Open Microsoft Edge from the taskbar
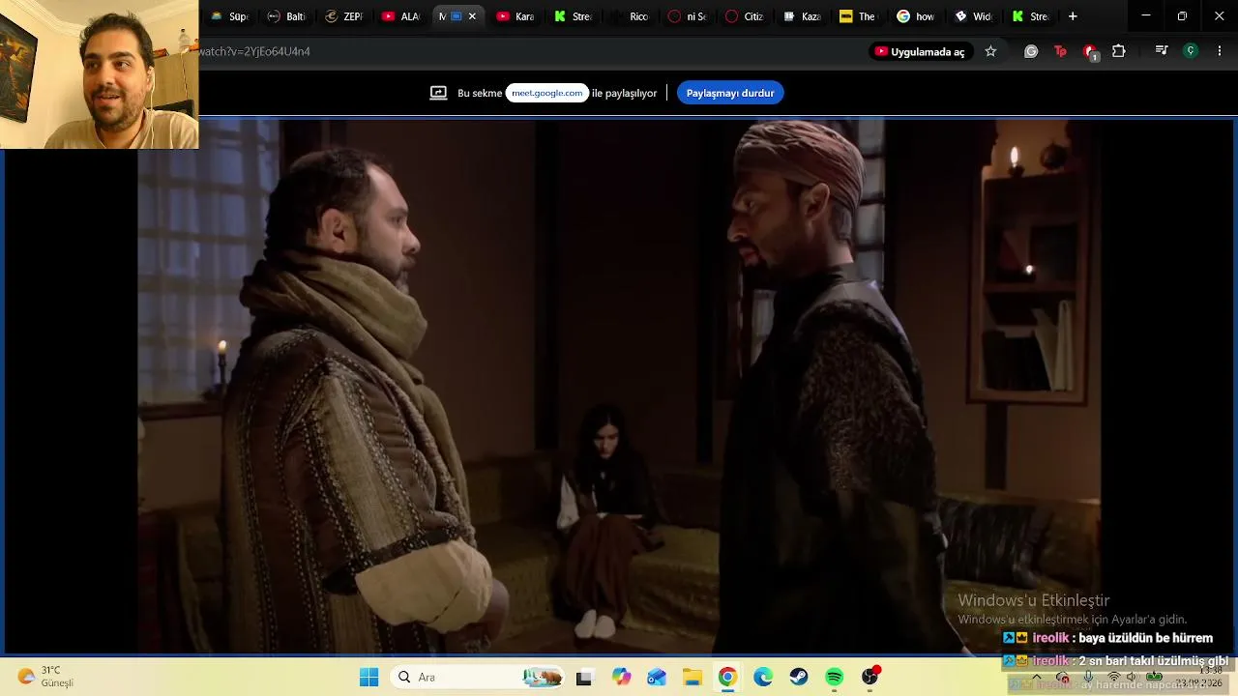 (x=763, y=678)
